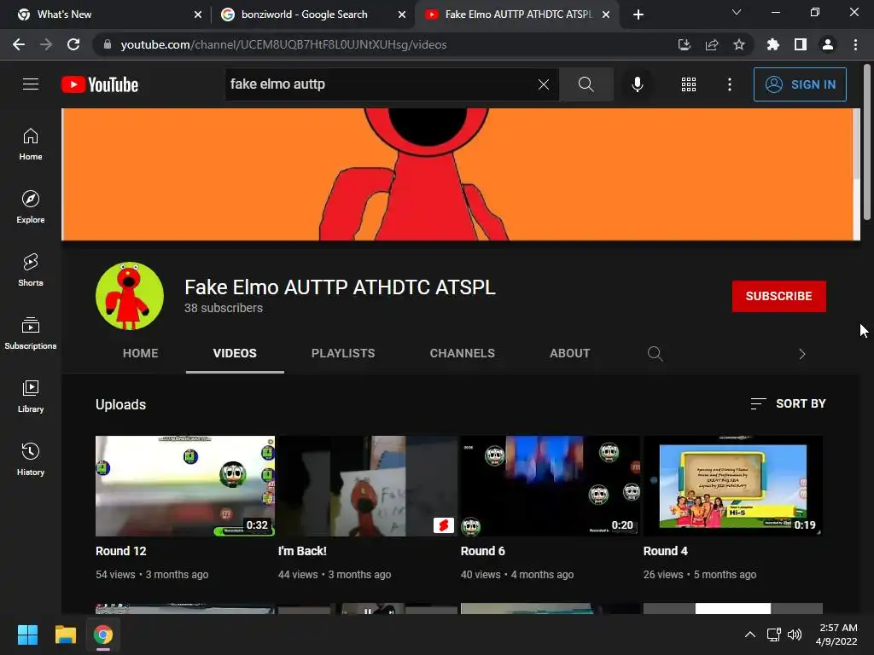The width and height of the screenshot is (874, 655).
Task: Open the Round 6 video title
Action: click(483, 552)
